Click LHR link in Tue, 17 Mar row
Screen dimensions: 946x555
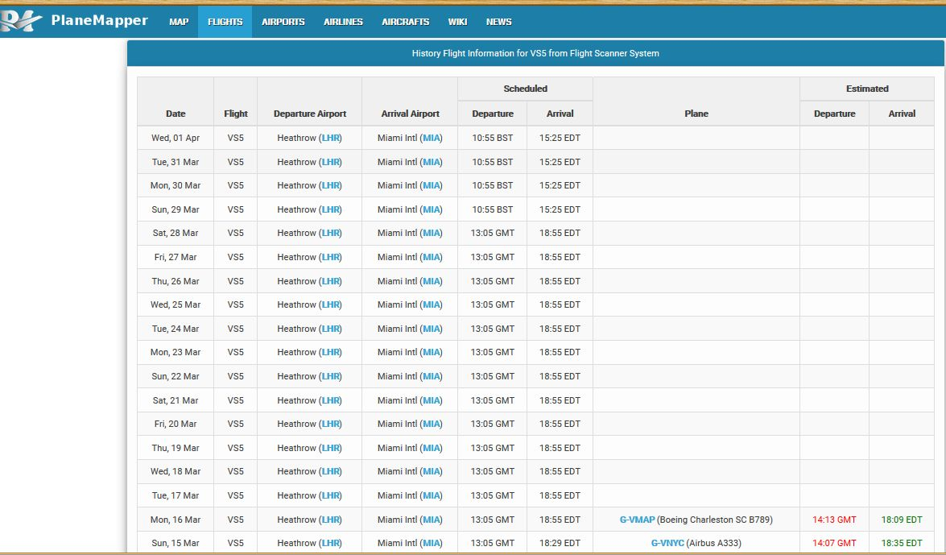[x=331, y=496]
